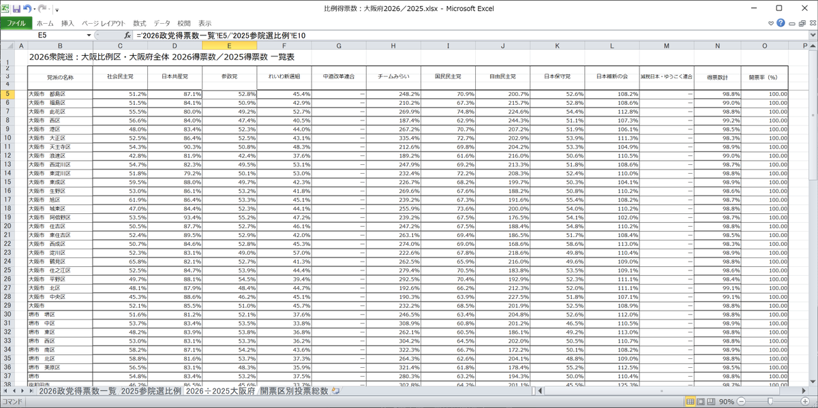Switch to the 数式 ribbon tab
The image size is (818, 408).
point(140,22)
